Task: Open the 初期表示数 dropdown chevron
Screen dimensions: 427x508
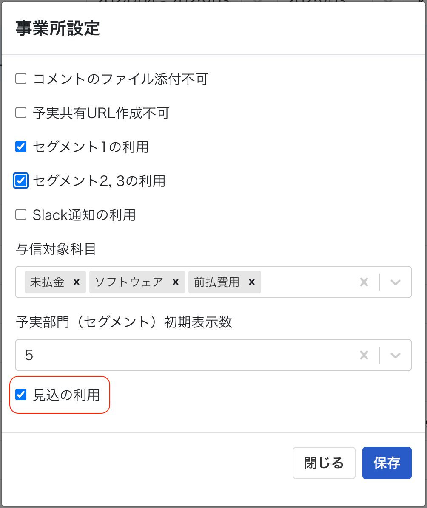Action: click(x=395, y=356)
